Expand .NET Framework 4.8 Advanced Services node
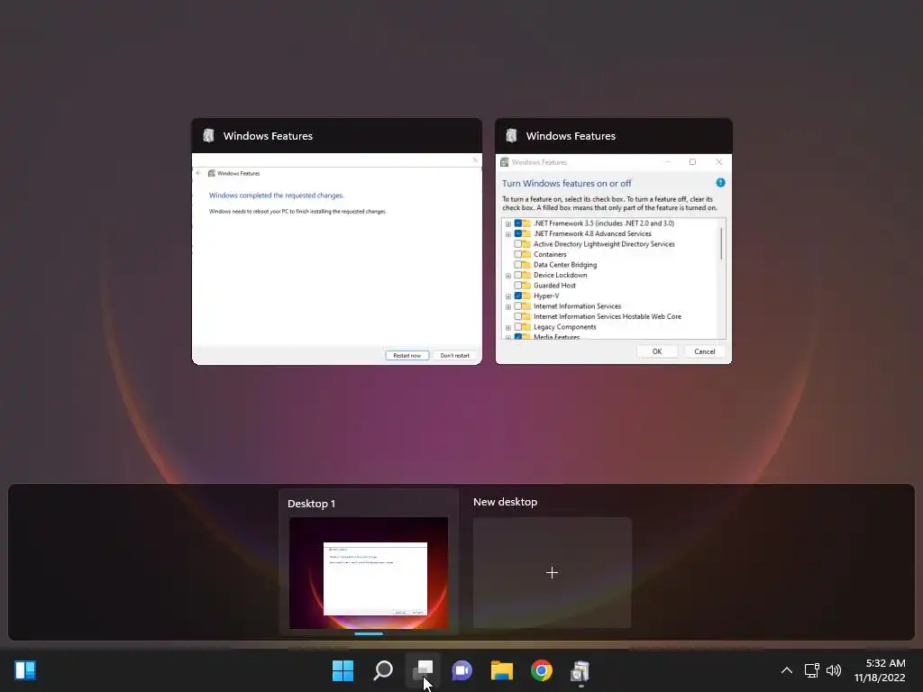This screenshot has width=923, height=692. (508, 234)
